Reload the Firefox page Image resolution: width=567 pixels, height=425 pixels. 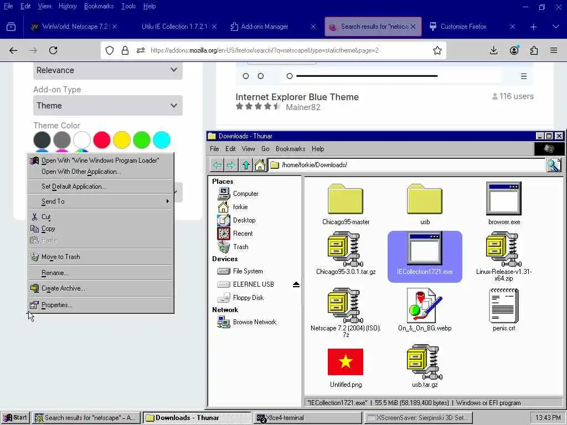[x=53, y=50]
